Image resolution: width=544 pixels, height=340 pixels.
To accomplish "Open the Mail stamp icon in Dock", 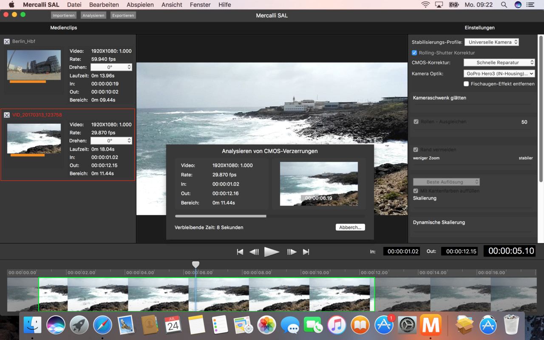I will coord(126,326).
